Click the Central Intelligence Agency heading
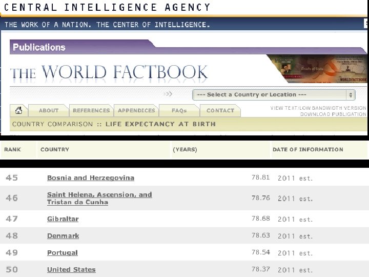 107,7
